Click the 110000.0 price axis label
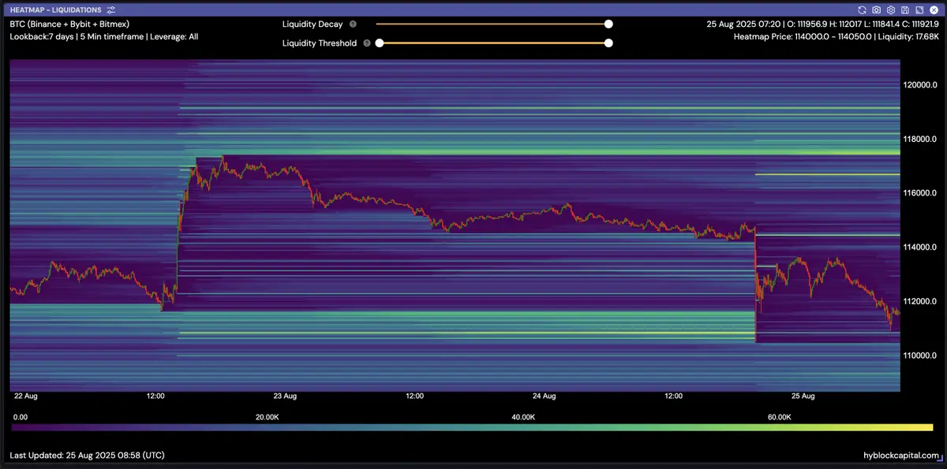This screenshot has height=469, width=947. (920, 355)
